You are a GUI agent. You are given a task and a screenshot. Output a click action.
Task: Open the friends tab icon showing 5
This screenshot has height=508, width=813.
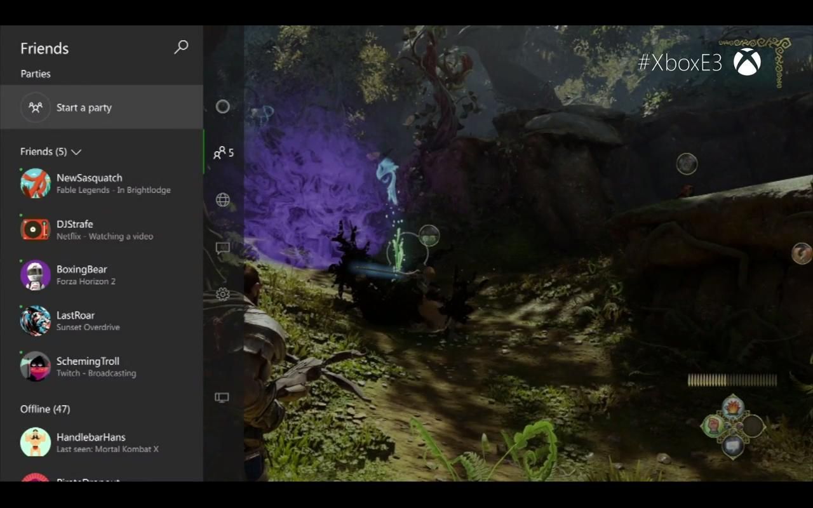coord(223,152)
